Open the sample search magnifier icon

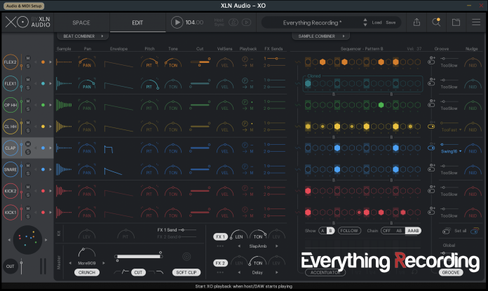coord(436,22)
